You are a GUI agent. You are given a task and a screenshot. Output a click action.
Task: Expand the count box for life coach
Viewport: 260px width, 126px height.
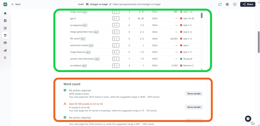[x=116, y=39]
